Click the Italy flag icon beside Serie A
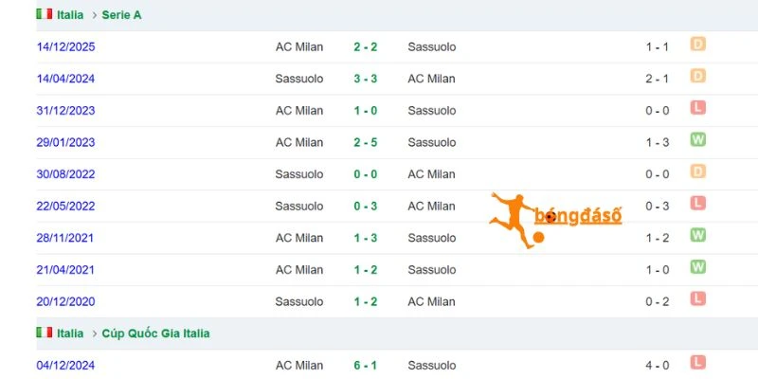This screenshot has width=758, height=379. [x=44, y=14]
